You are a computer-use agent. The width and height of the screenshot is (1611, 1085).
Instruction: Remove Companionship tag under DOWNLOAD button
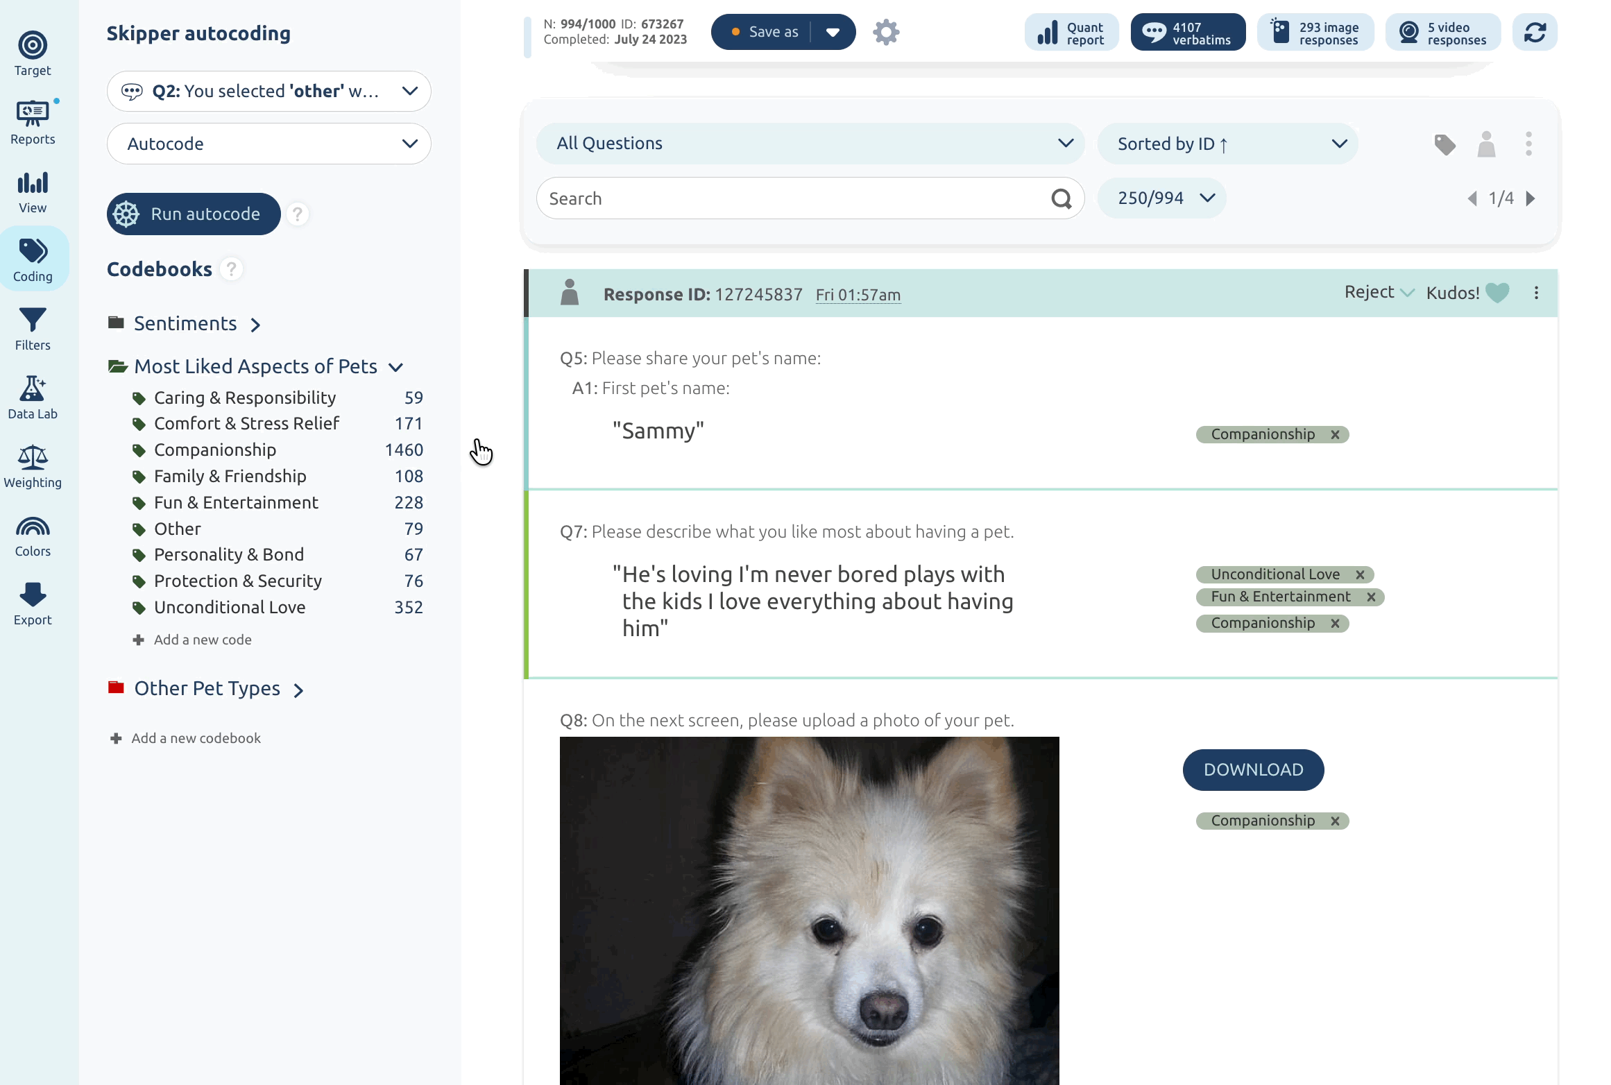pos(1335,821)
